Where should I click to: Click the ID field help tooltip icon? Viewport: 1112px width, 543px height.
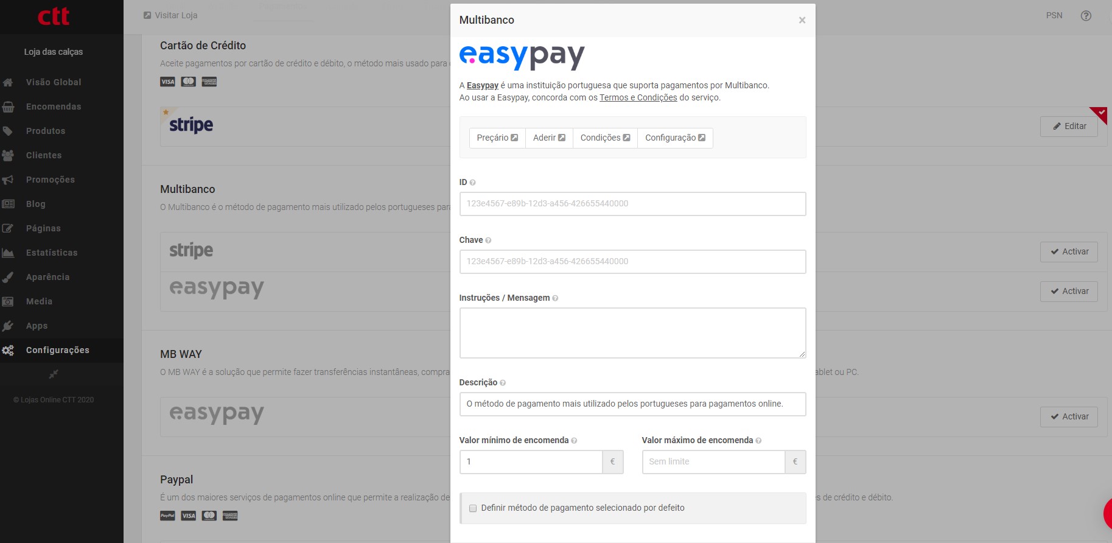pos(473,183)
